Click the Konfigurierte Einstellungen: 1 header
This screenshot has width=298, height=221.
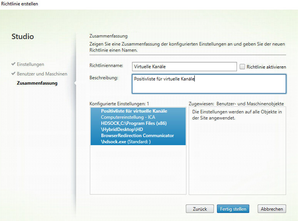(x=119, y=104)
